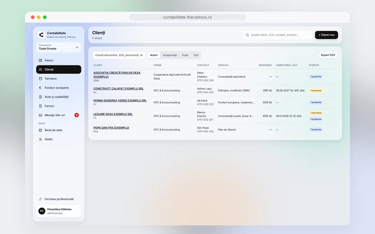Click the 600 lei fee value
This screenshot has width=375, height=234.
267,116
